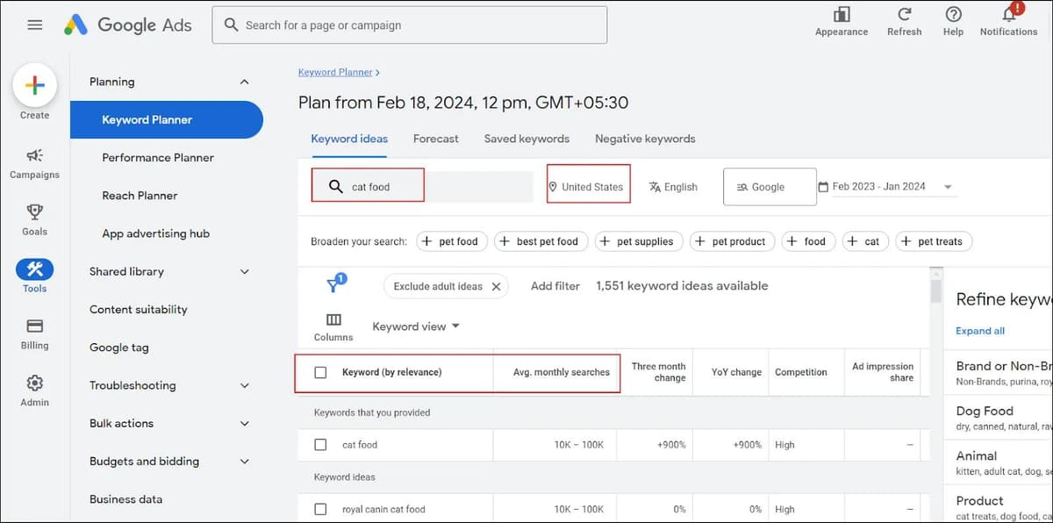The width and height of the screenshot is (1053, 523).
Task: Open the hamburger main menu
Action: tap(35, 25)
